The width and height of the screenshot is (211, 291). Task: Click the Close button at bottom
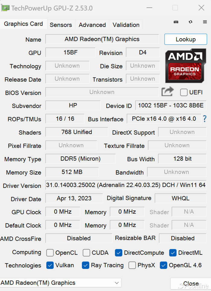191,284
